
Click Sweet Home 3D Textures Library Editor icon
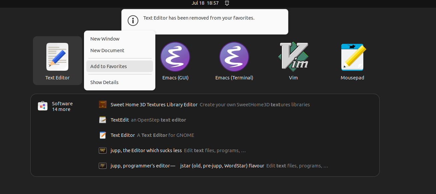point(103,104)
